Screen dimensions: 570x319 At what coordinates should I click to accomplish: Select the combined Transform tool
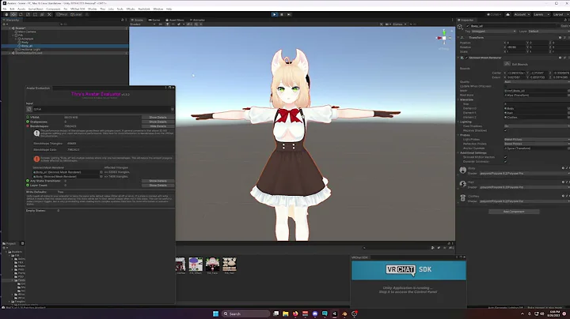click(42, 14)
